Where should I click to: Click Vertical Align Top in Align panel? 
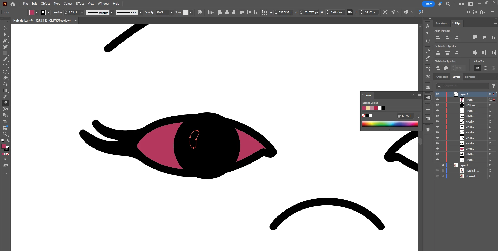(x=475, y=37)
